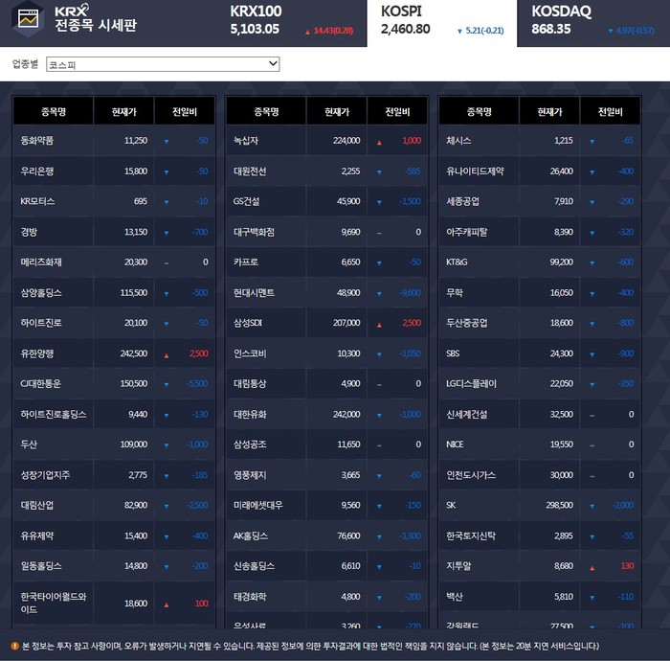Click the 전일비 header in first table
The height and width of the screenshot is (661, 670).
[x=185, y=111]
